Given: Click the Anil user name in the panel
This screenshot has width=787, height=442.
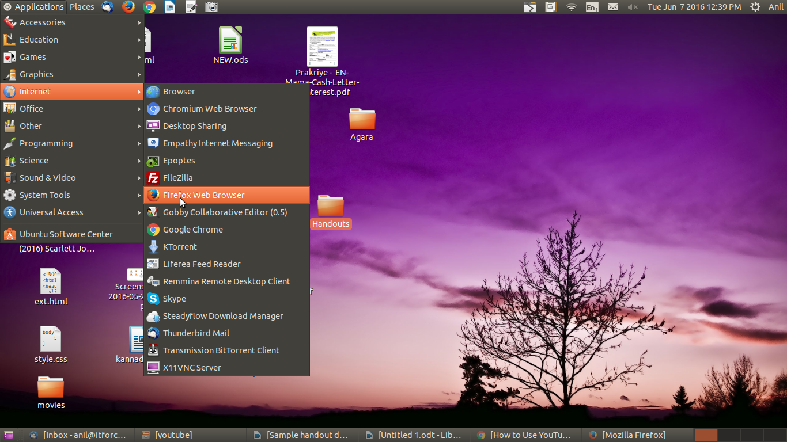Looking at the screenshot, I should [776, 7].
